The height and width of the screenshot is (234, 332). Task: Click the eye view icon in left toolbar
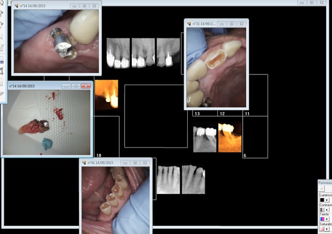(2, 62)
